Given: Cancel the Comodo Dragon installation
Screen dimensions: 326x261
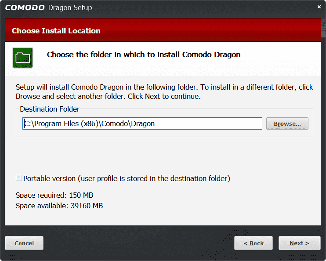Looking at the screenshot, I should (x=24, y=243).
